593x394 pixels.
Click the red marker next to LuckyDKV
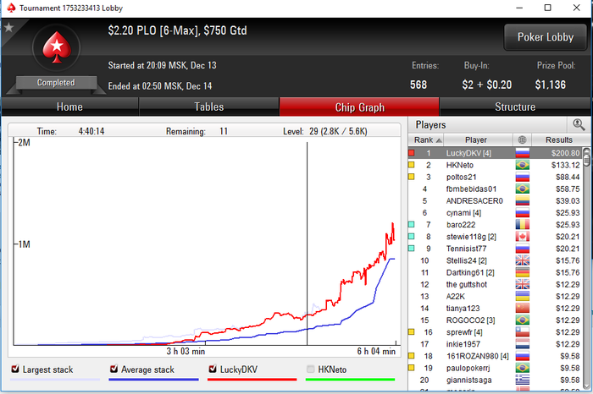click(412, 153)
